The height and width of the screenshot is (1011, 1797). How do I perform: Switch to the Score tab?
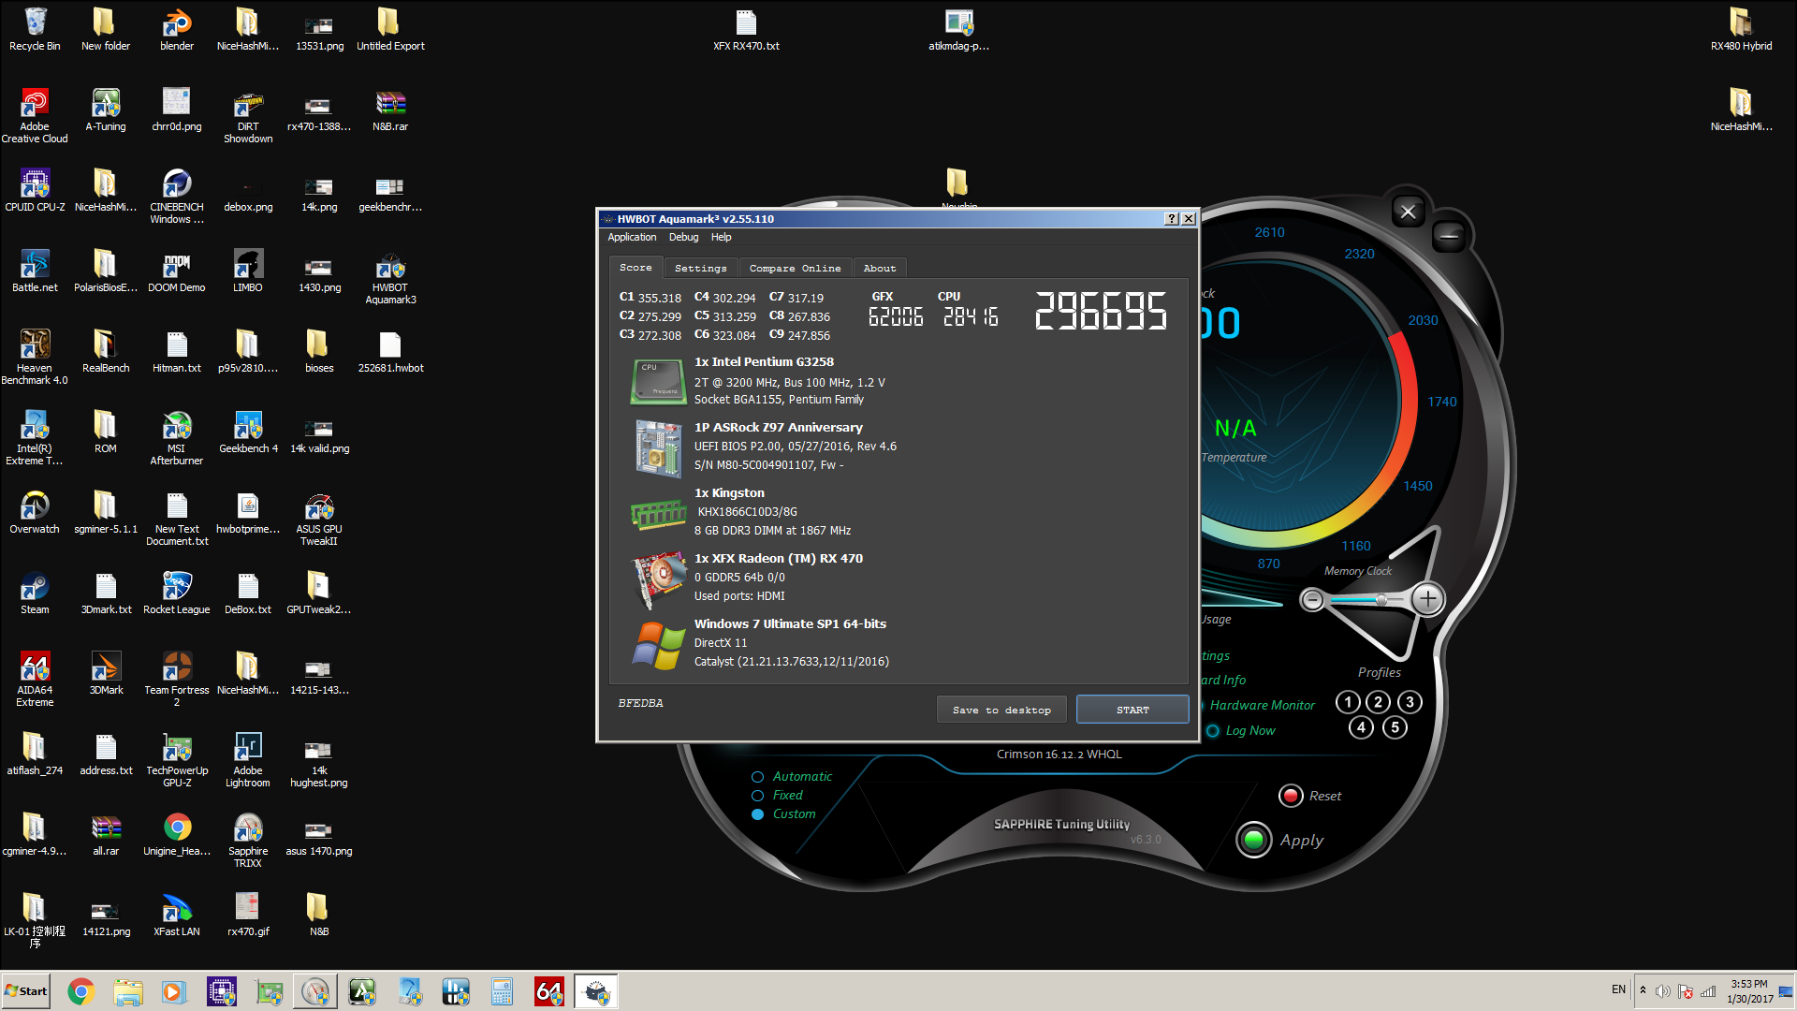[636, 267]
